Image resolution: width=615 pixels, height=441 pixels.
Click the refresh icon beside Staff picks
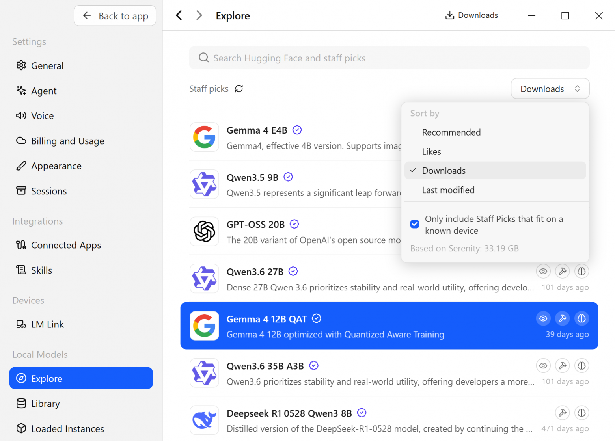239,89
